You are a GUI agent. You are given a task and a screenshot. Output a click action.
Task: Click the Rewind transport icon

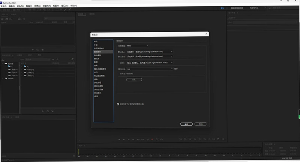[x=138, y=140]
